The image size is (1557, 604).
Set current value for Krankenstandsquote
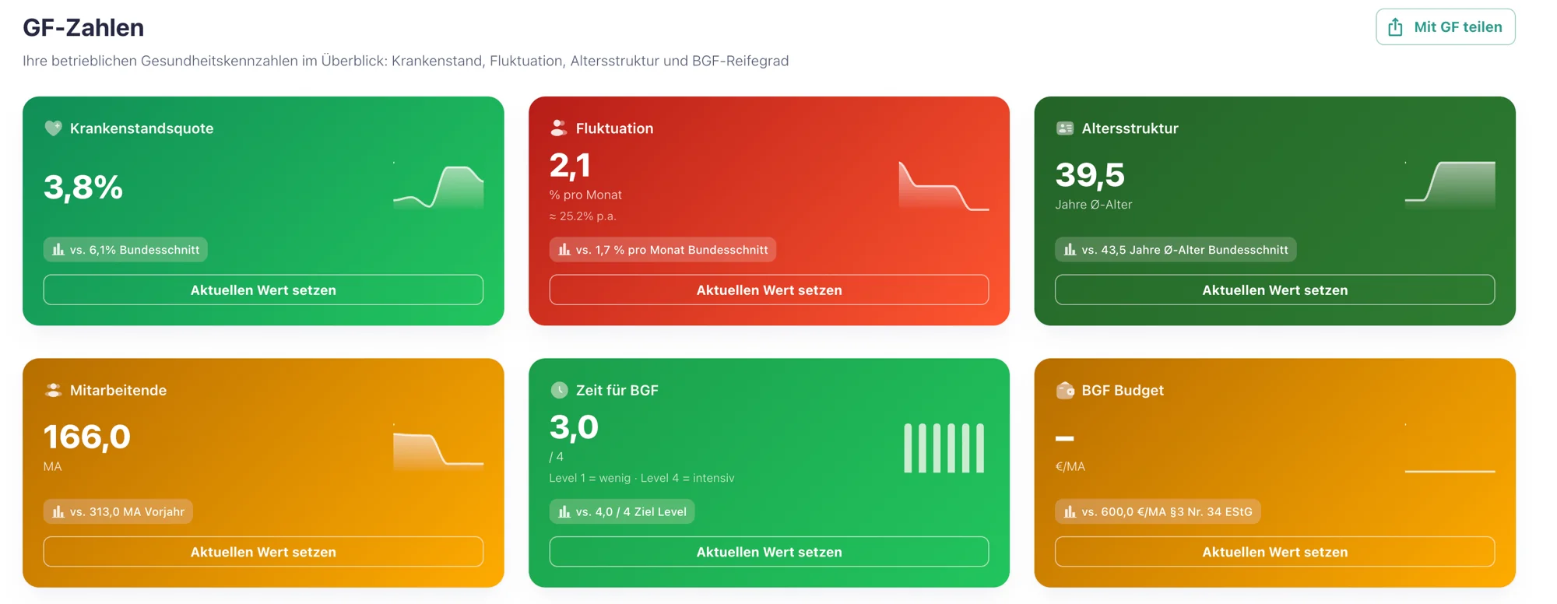[x=263, y=290]
